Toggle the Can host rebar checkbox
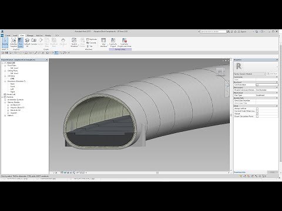282x211 pixels. coord(257,85)
